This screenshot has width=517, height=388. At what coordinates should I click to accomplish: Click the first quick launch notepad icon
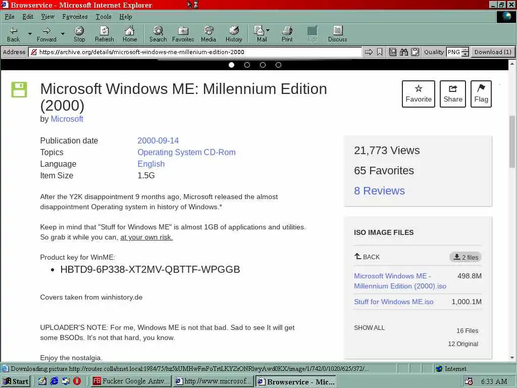[x=42, y=381]
